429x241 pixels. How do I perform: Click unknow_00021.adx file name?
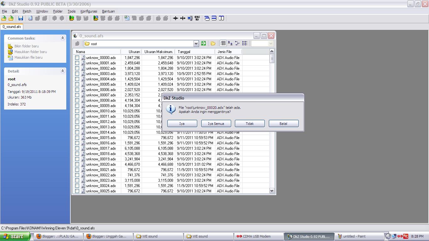click(101, 170)
